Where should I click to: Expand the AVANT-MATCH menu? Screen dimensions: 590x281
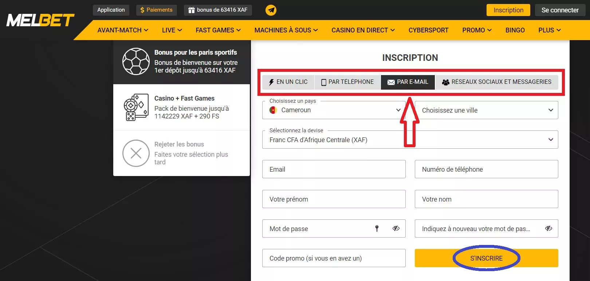[x=123, y=30]
